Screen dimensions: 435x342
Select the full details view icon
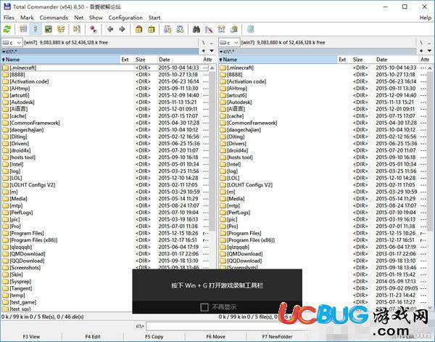[36, 29]
